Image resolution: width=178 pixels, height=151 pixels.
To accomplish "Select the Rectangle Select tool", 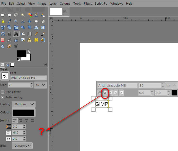I will (x=3, y=15).
